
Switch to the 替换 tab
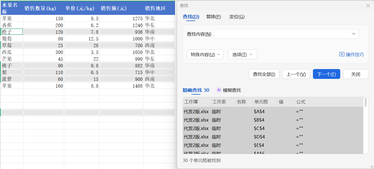tap(213, 17)
